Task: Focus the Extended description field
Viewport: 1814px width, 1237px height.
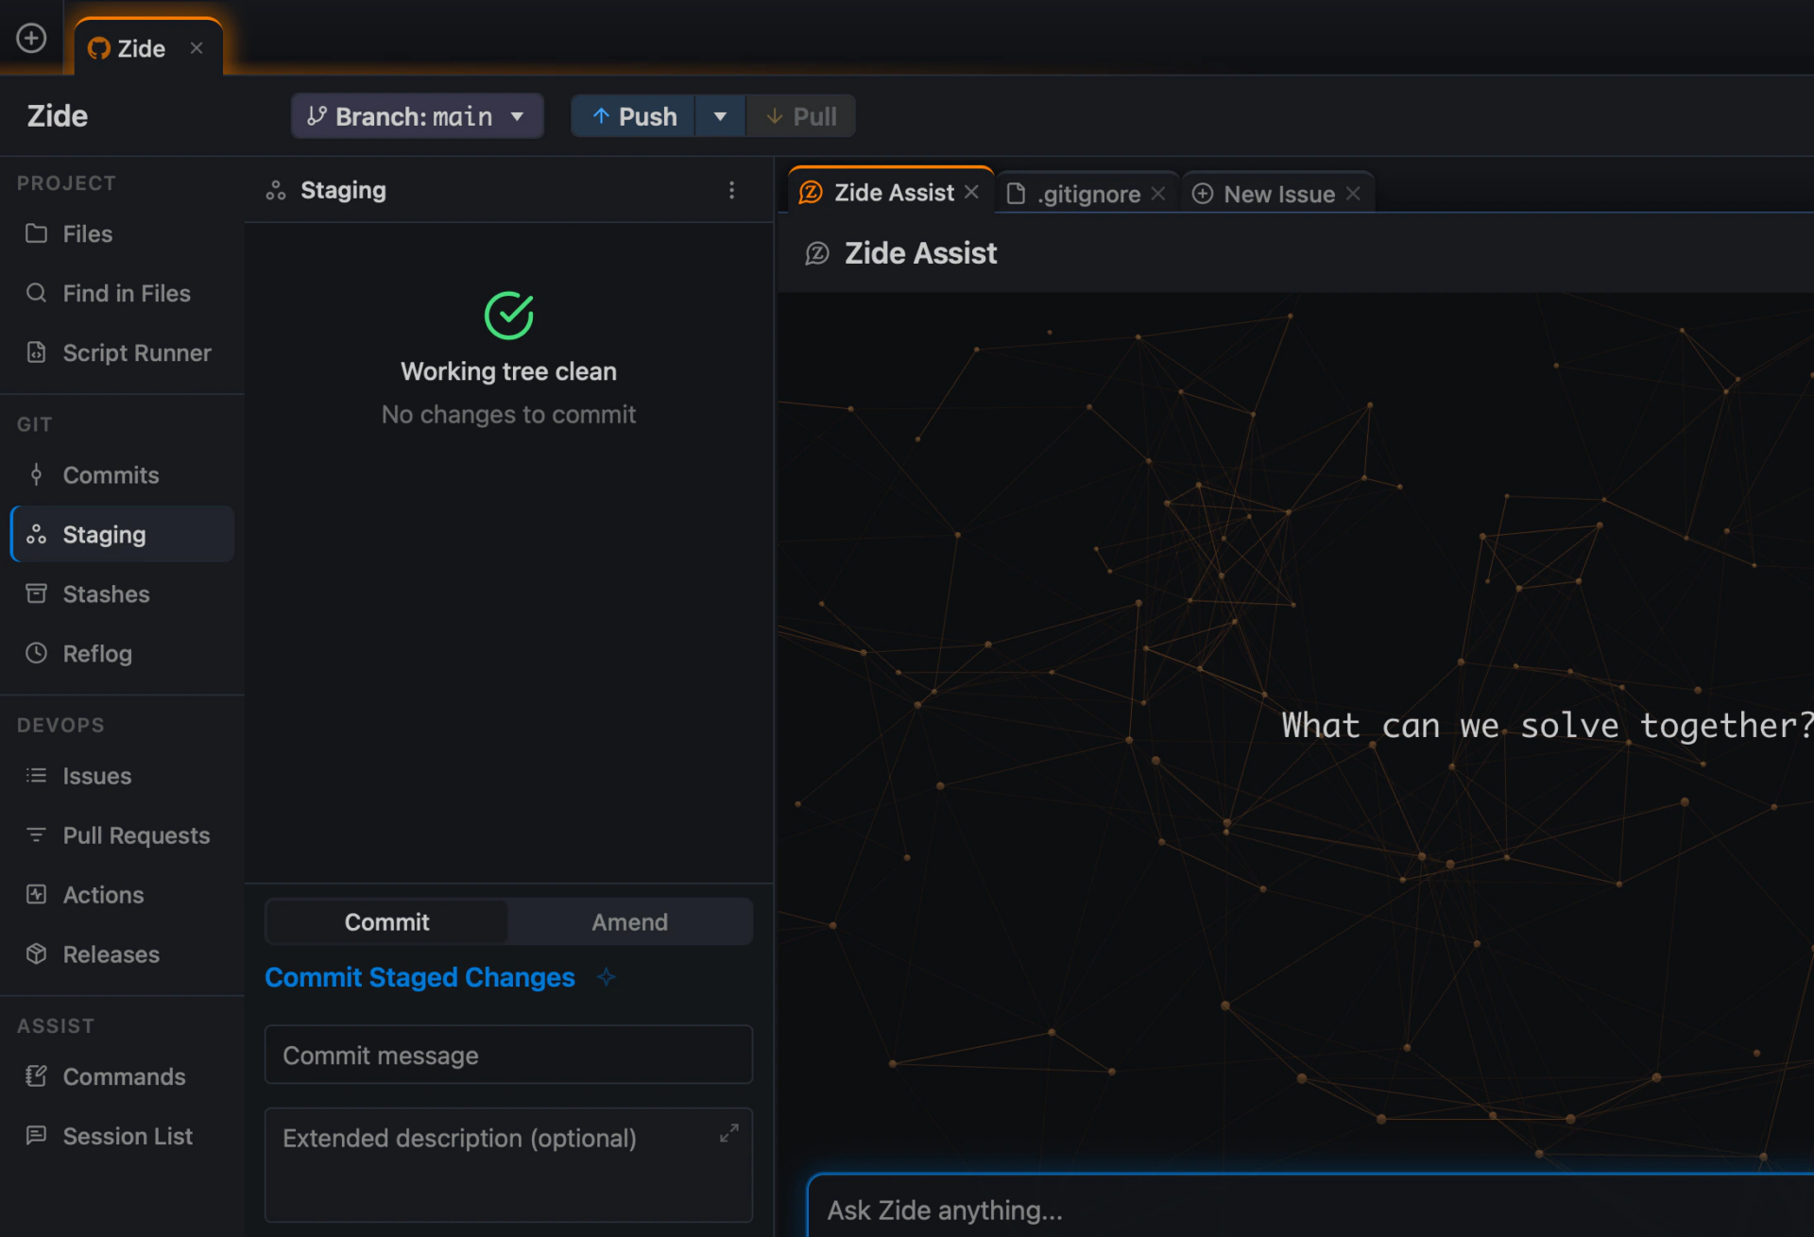Action: click(x=508, y=1164)
